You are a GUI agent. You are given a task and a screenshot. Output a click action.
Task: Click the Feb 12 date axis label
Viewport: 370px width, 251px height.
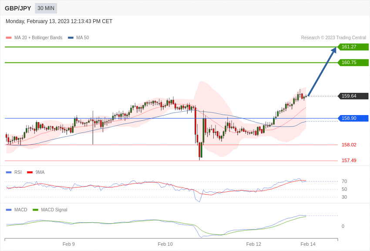(x=254, y=244)
